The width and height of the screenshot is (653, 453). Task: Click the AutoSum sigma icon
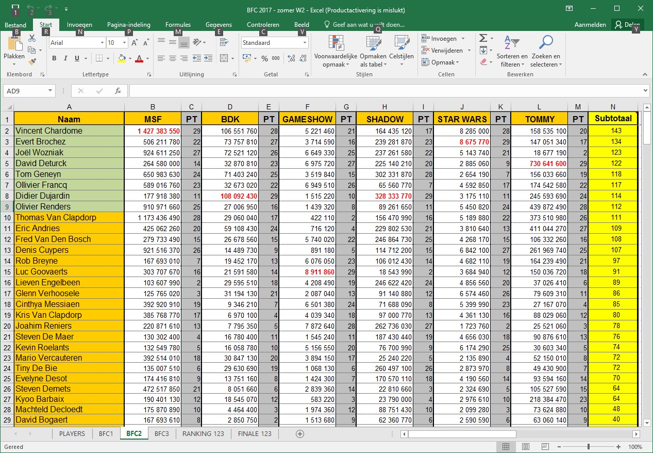tap(483, 39)
